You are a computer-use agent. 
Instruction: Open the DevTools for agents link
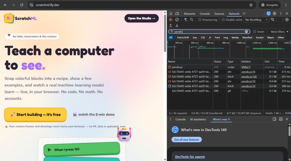point(190,157)
